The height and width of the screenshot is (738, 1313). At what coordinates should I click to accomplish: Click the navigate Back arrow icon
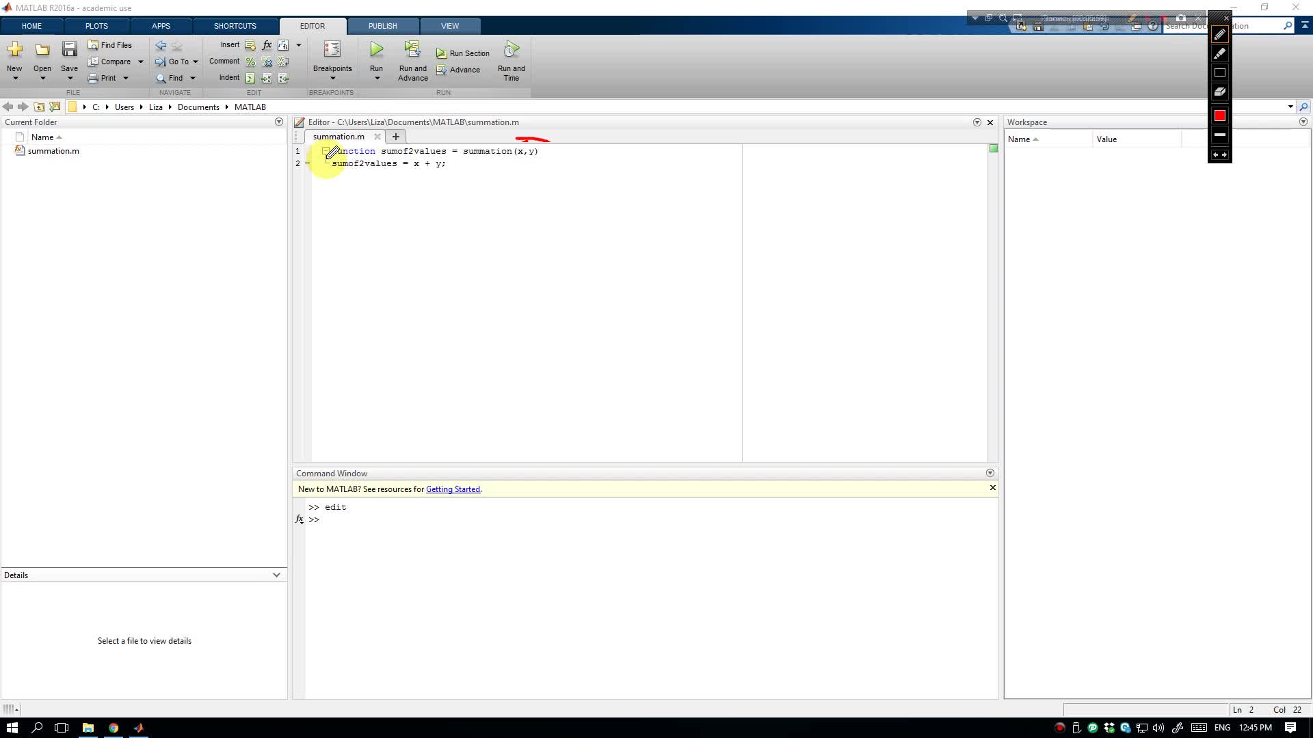pos(161,46)
